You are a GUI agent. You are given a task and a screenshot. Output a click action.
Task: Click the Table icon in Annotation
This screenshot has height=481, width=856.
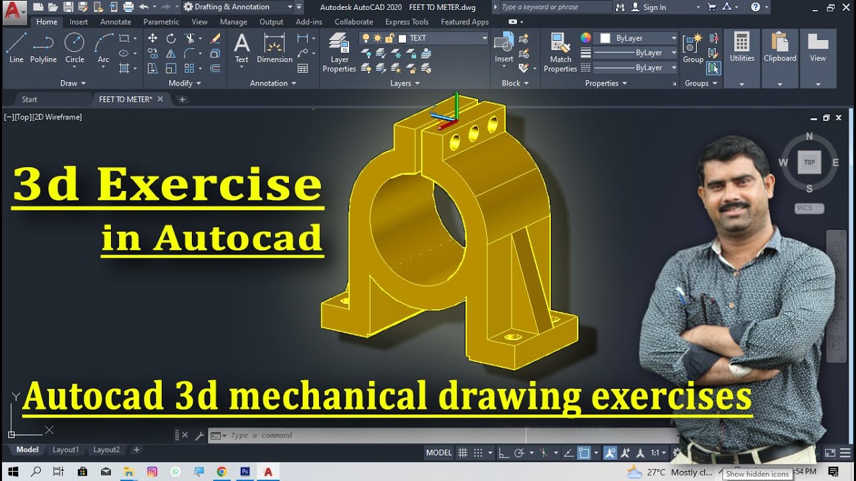point(303,68)
